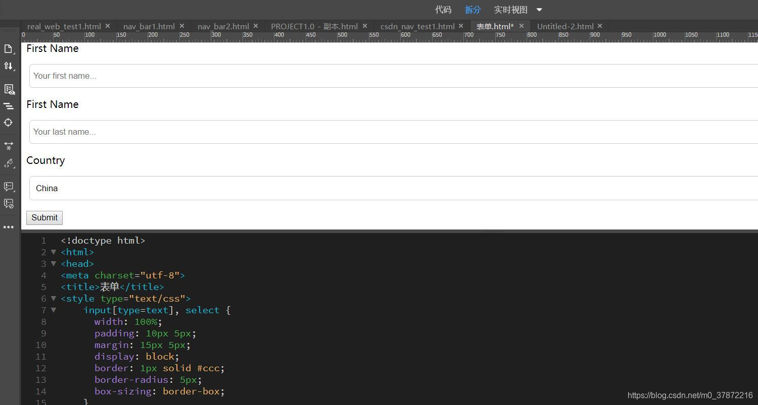Click the 'display: block;' code line
The width and height of the screenshot is (758, 405).
137,357
